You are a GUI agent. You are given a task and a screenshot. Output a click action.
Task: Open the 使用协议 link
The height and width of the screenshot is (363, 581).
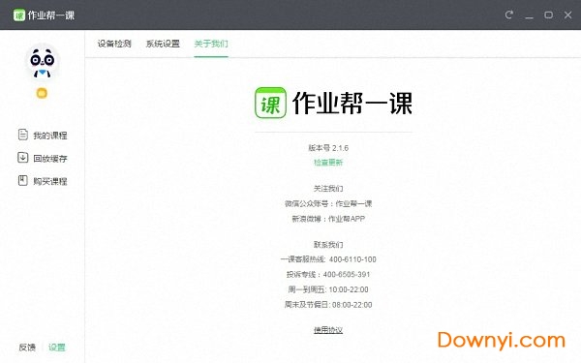pyautogui.click(x=328, y=330)
